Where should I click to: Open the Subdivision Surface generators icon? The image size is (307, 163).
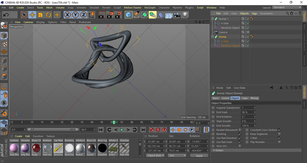pyautogui.click(x=144, y=15)
